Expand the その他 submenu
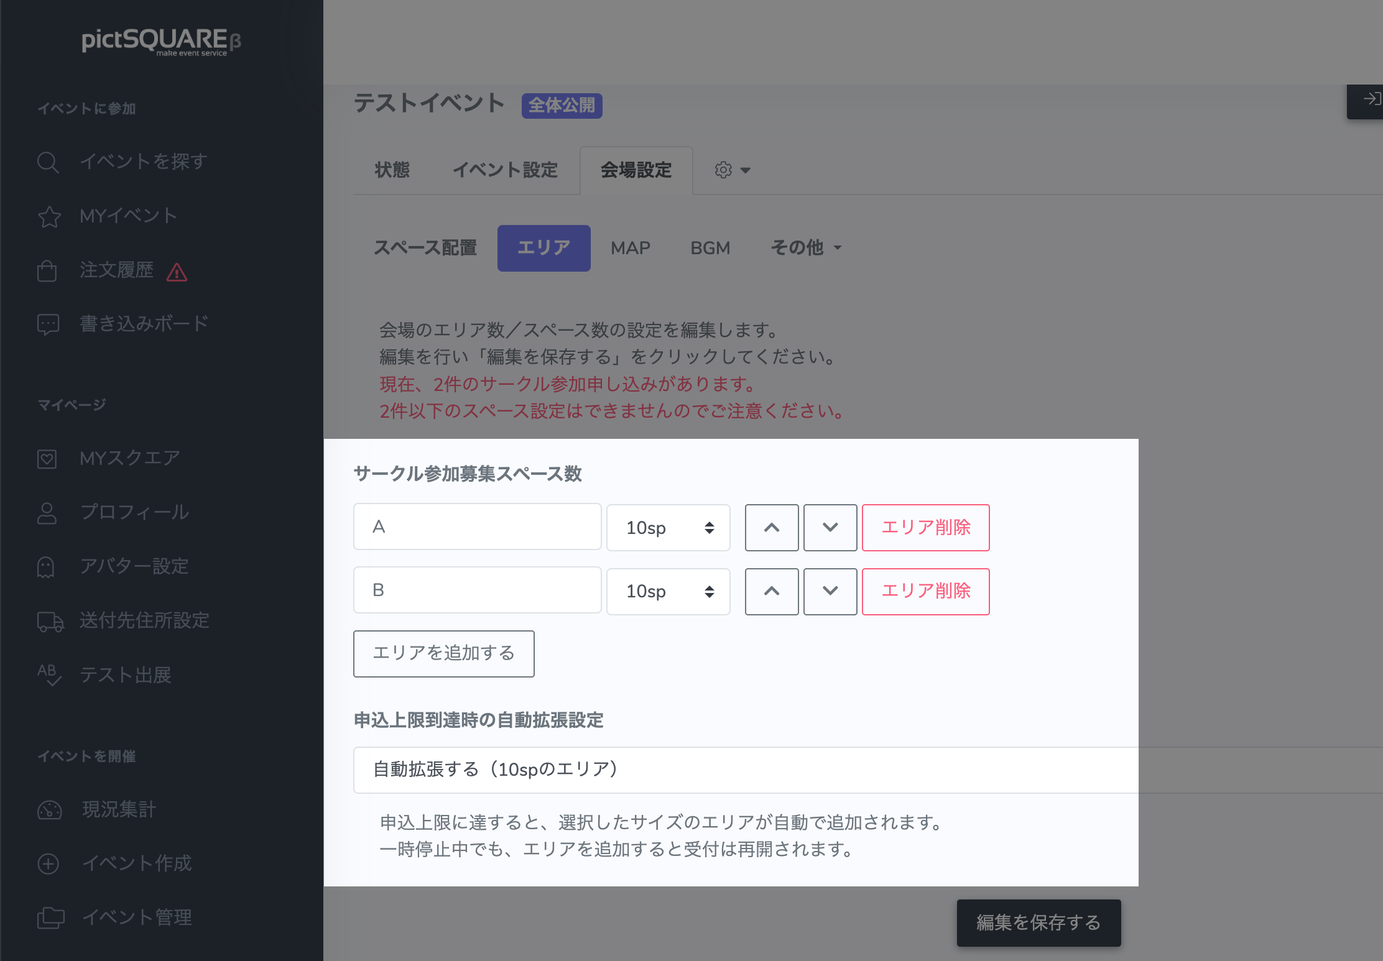Image resolution: width=1383 pixels, height=961 pixels. [x=806, y=248]
